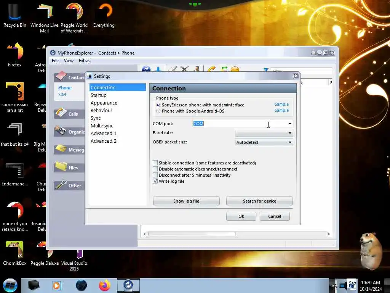The height and width of the screenshot is (293, 390).
Task: Select the Endermanc... desktop icon
Action: (x=14, y=174)
